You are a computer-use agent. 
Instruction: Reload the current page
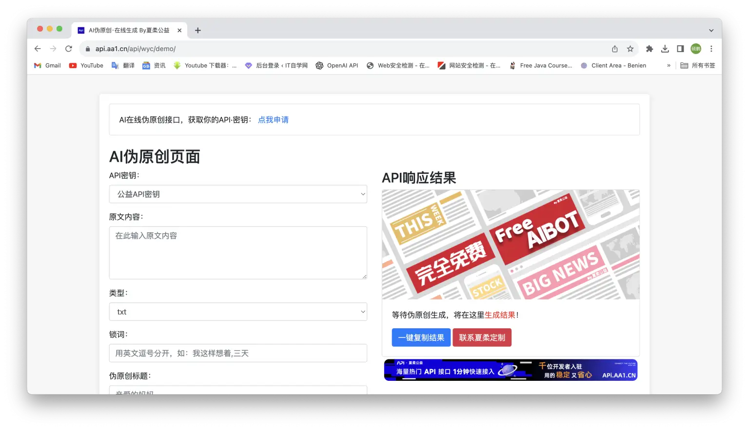pyautogui.click(x=69, y=49)
